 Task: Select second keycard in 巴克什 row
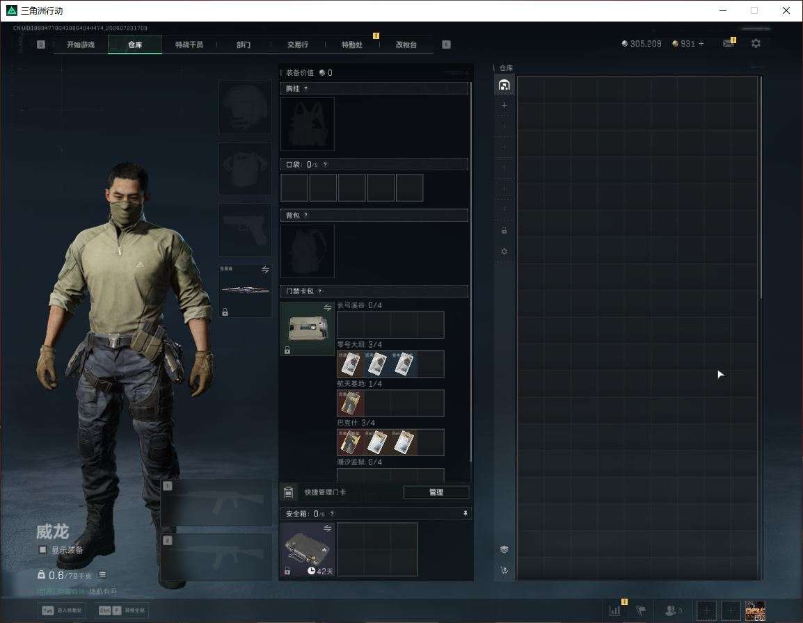(377, 442)
